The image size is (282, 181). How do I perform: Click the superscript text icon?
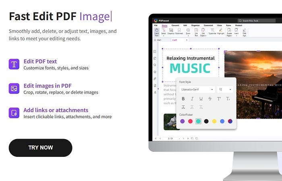pyautogui.click(x=219, y=99)
